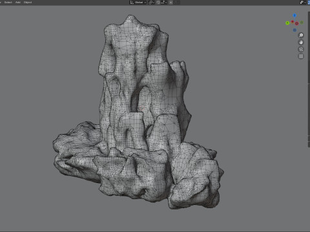Open the snapping options dropdown
The width and height of the screenshot is (310, 232).
coord(164,3)
